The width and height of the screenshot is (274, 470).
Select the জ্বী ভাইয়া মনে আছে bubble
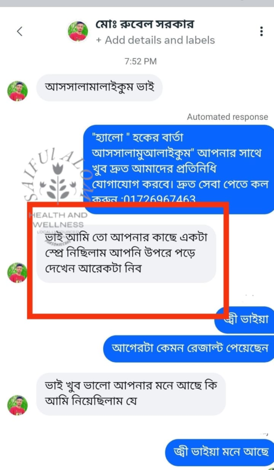220,452
